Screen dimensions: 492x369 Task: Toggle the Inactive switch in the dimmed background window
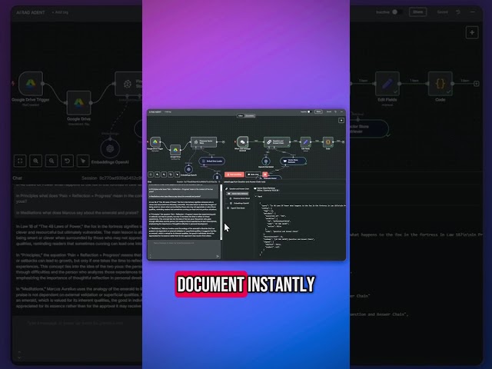(397, 12)
